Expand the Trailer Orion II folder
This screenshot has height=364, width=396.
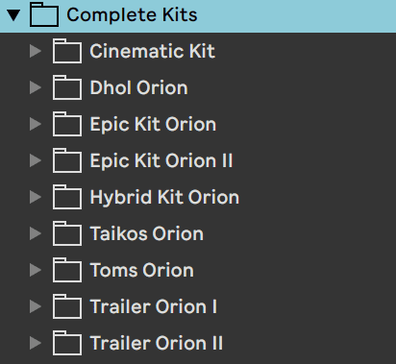(x=36, y=343)
